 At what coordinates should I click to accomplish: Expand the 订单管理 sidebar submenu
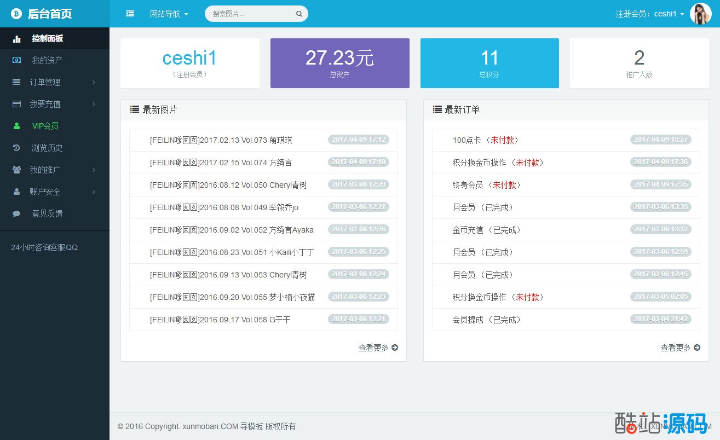55,82
